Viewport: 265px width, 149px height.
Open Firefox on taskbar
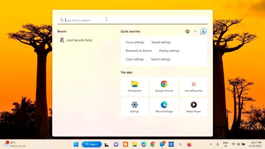tap(190, 144)
